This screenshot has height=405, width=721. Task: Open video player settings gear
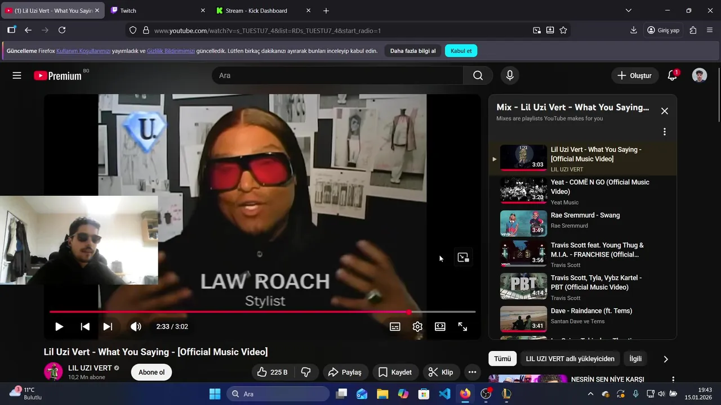[x=417, y=326]
